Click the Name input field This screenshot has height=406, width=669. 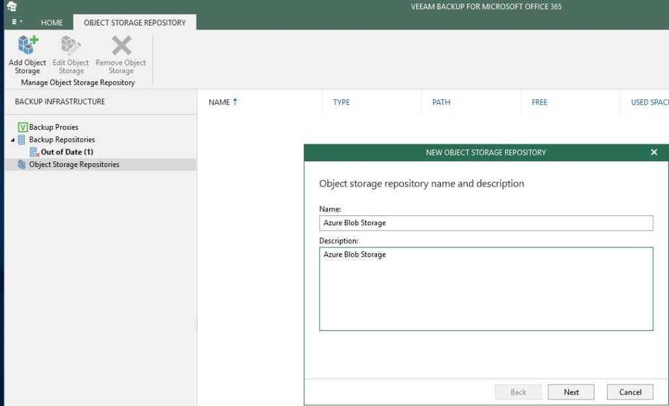486,223
